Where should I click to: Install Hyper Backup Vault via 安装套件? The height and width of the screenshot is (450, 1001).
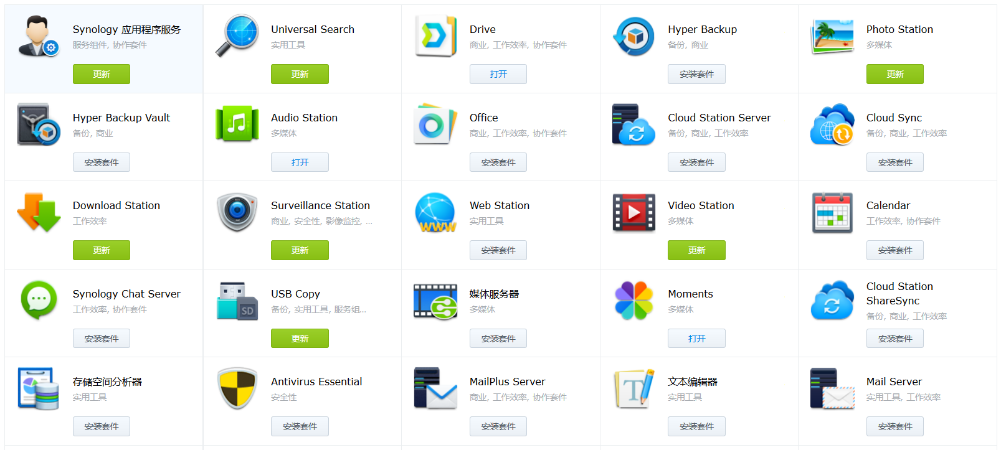tap(102, 162)
